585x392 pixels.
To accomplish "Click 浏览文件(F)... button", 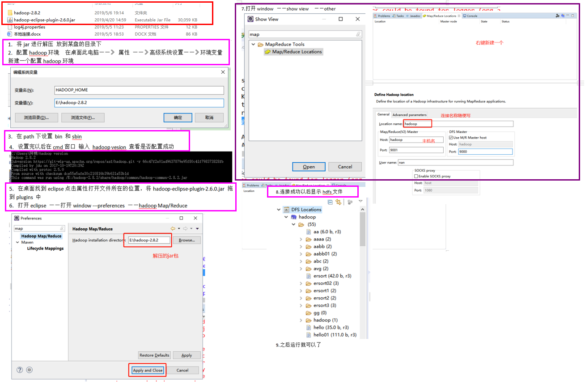I will pos(82,118).
